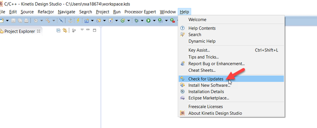Image resolution: width=317 pixels, height=128 pixels.
Task: Click the yellow lightning bolt toolbar icon
Action: point(78,21)
